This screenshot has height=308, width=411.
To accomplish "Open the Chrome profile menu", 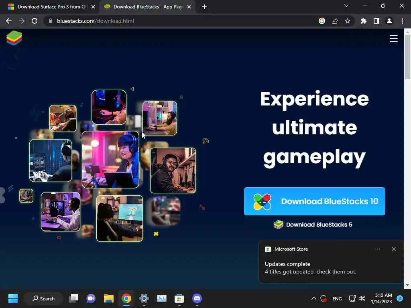I will (x=389, y=21).
